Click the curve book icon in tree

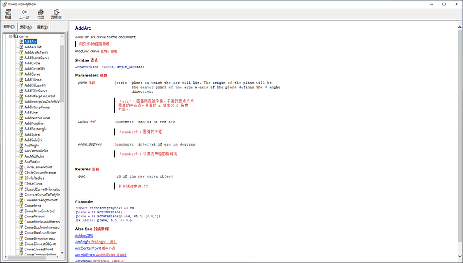[16, 36]
